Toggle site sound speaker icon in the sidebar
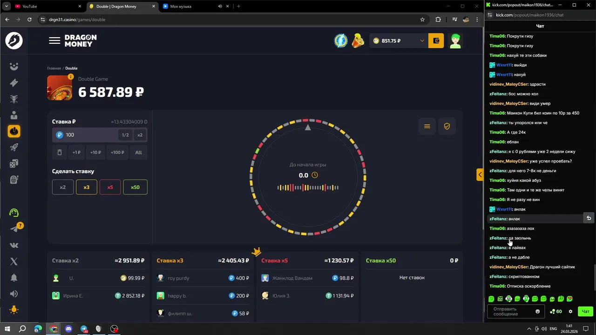 coord(14,294)
